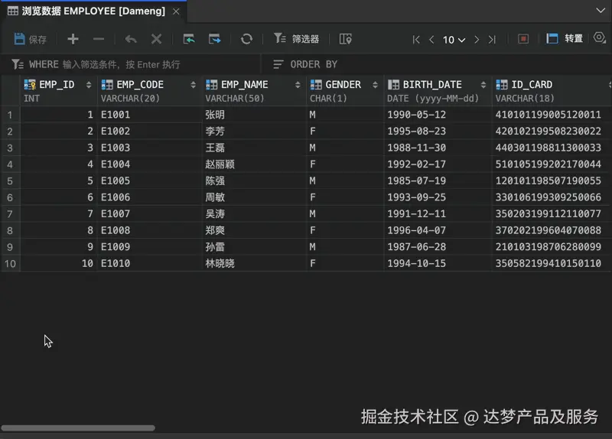This screenshot has height=439, width=612.
Task: Click cell E1001
Action: [x=150, y=115]
